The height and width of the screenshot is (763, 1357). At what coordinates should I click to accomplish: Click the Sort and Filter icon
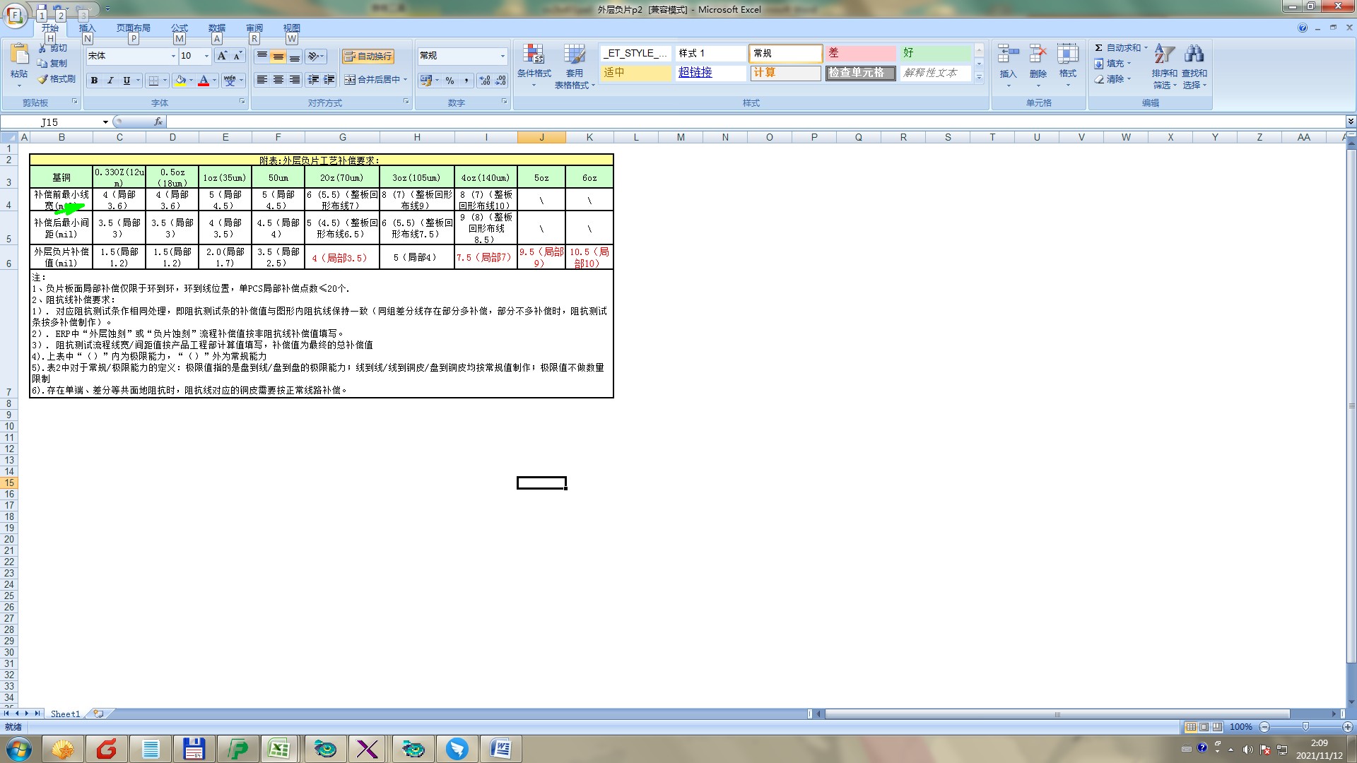(1164, 55)
